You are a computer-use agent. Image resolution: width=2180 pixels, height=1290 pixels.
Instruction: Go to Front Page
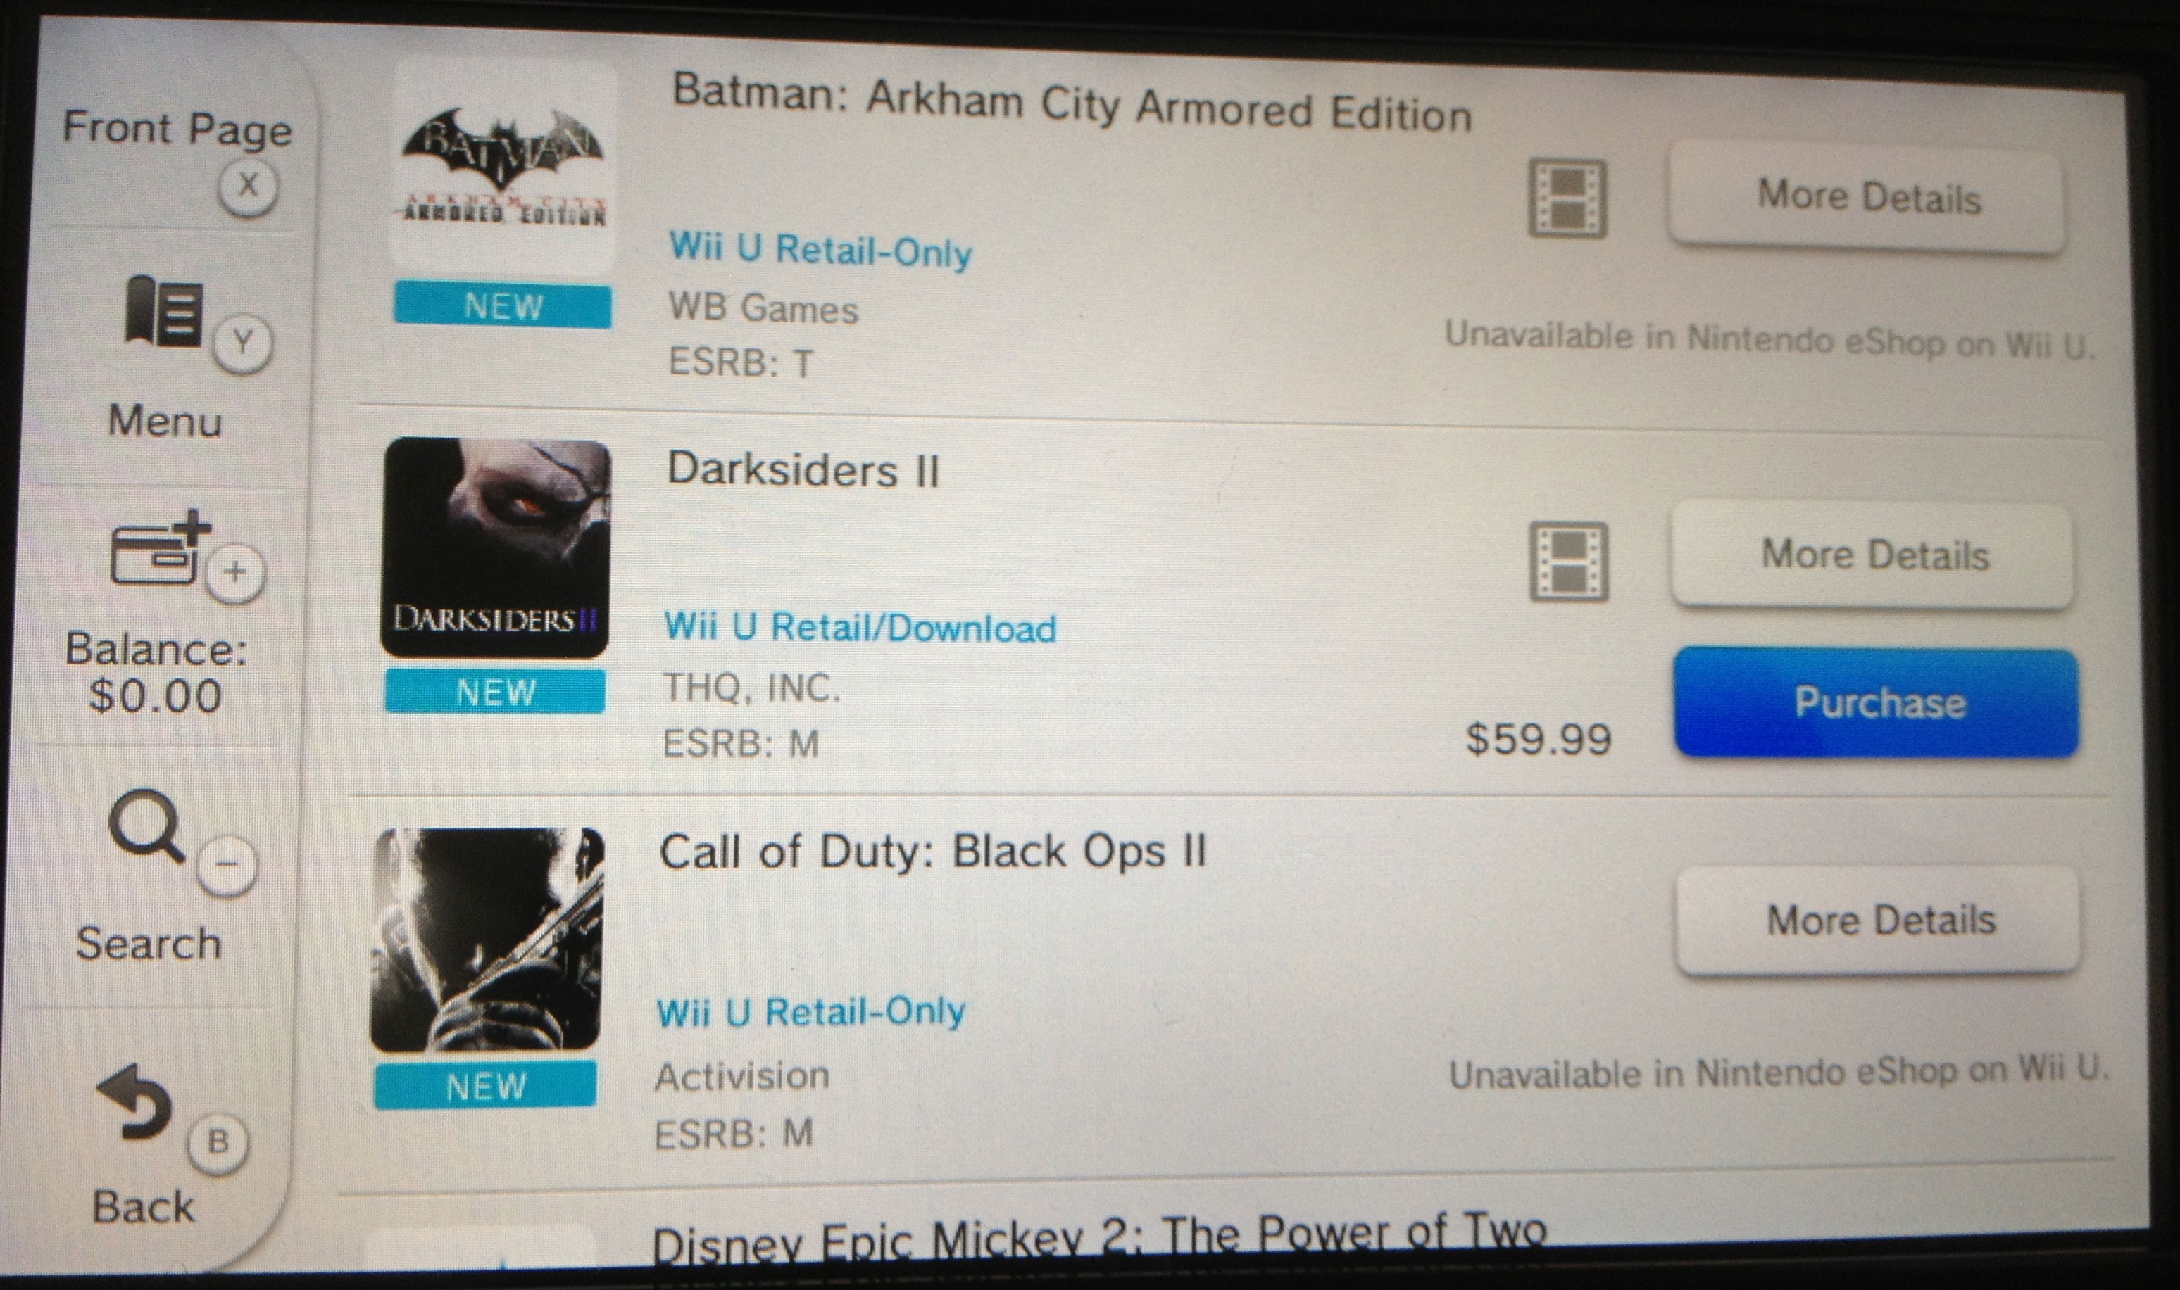(x=177, y=129)
